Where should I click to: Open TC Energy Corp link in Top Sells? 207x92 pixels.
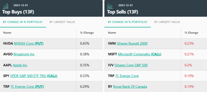[127, 76]
